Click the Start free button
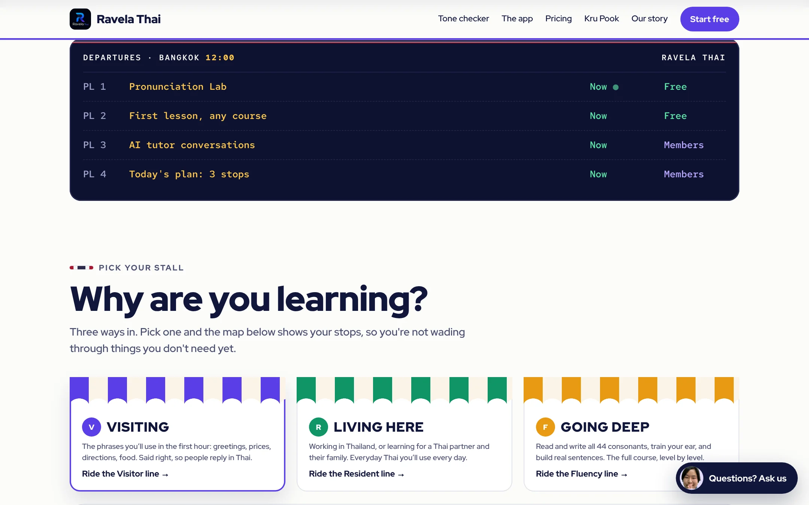Screen dimensions: 809x505 (x=709, y=19)
